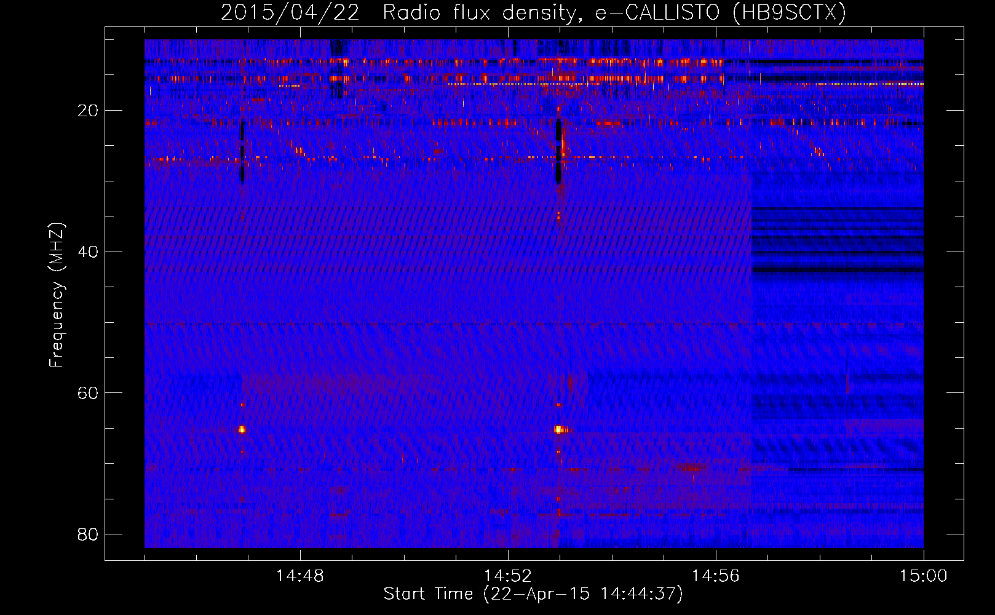Click the "14:48" time tick label
This screenshot has width=995, height=615.
point(300,576)
